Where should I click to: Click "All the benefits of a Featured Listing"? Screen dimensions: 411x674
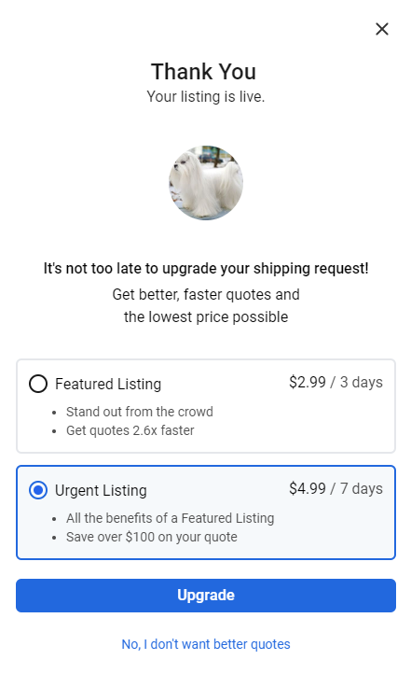point(170,518)
